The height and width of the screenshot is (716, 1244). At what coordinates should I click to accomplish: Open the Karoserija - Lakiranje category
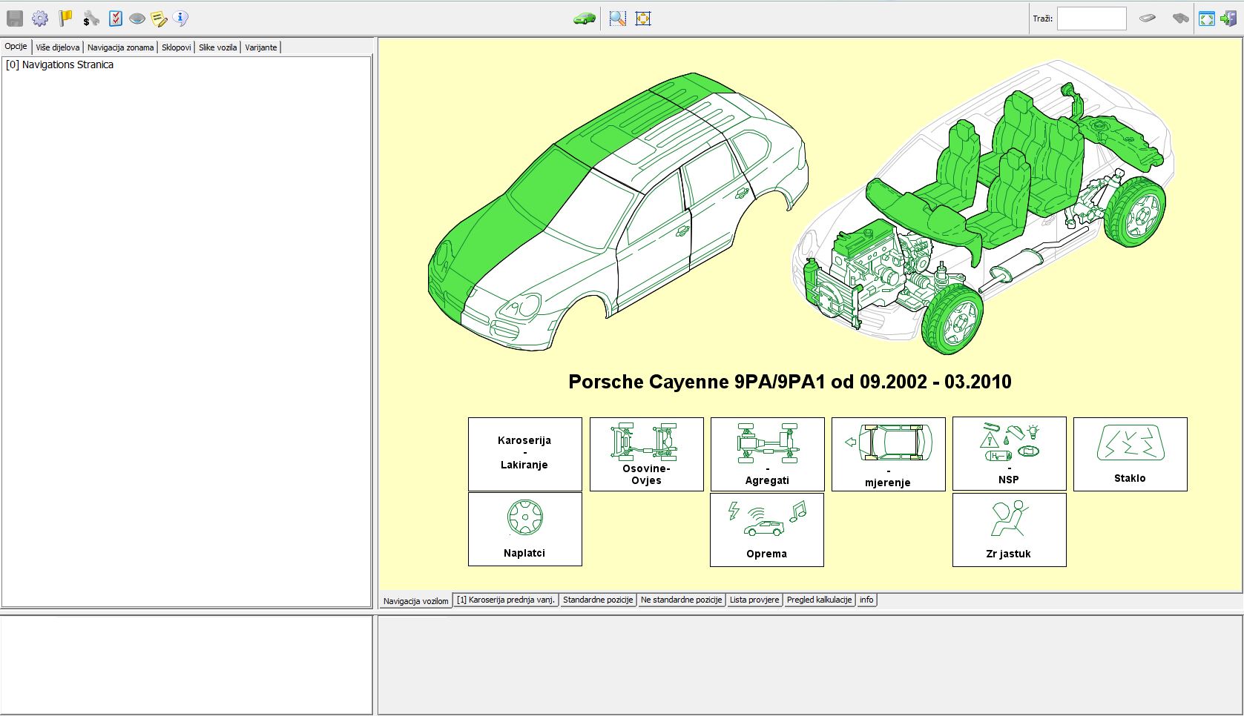(525, 454)
